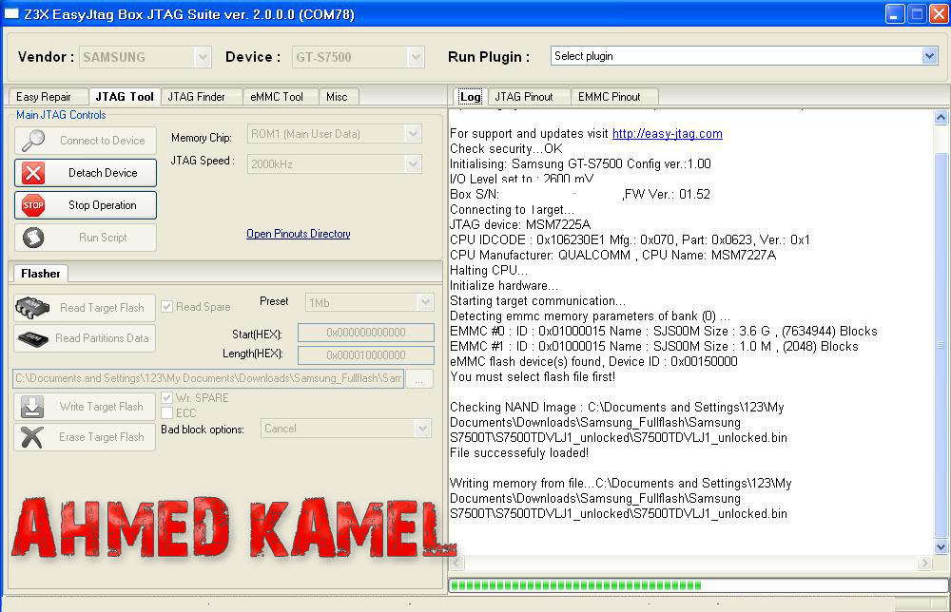951x612 pixels.
Task: Click the red X Detach Device icon
Action: (x=32, y=173)
